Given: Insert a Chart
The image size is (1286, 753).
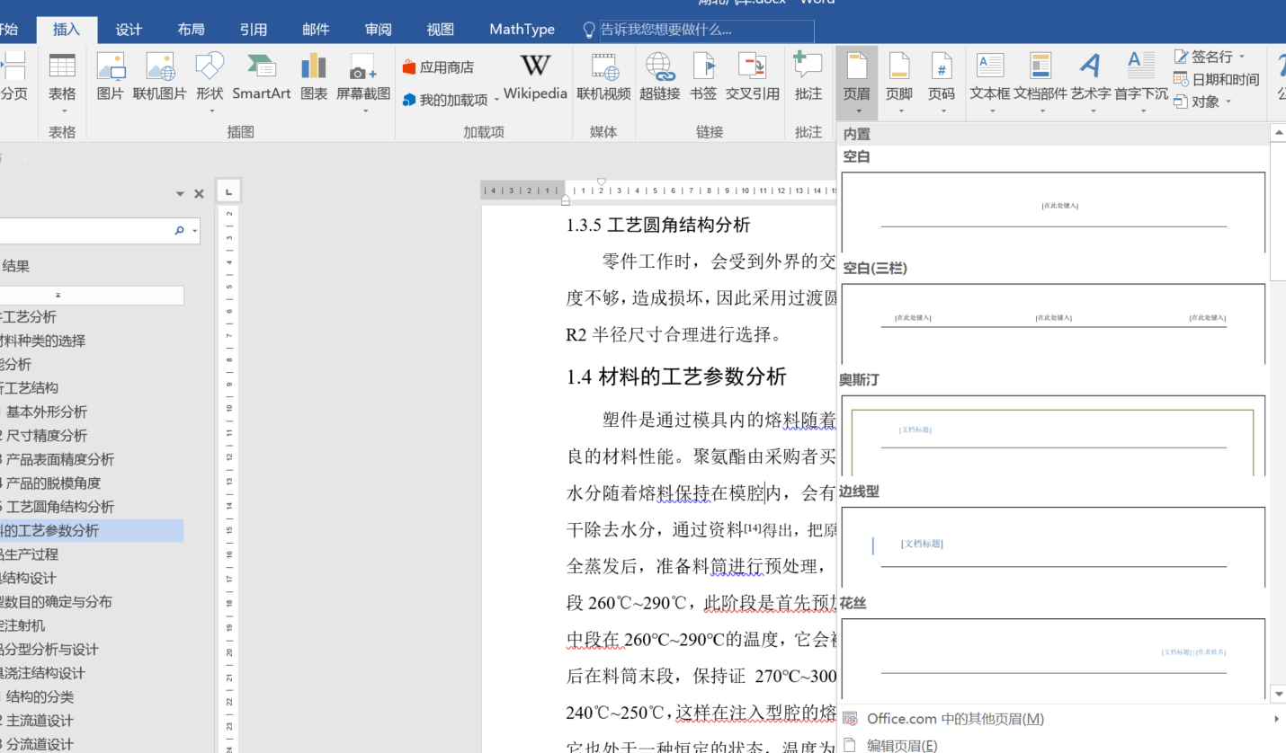Looking at the screenshot, I should click(314, 78).
